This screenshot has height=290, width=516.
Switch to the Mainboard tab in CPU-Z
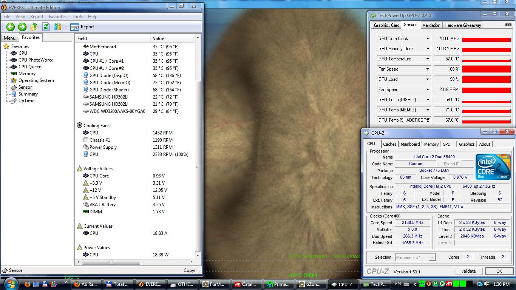[x=410, y=144]
